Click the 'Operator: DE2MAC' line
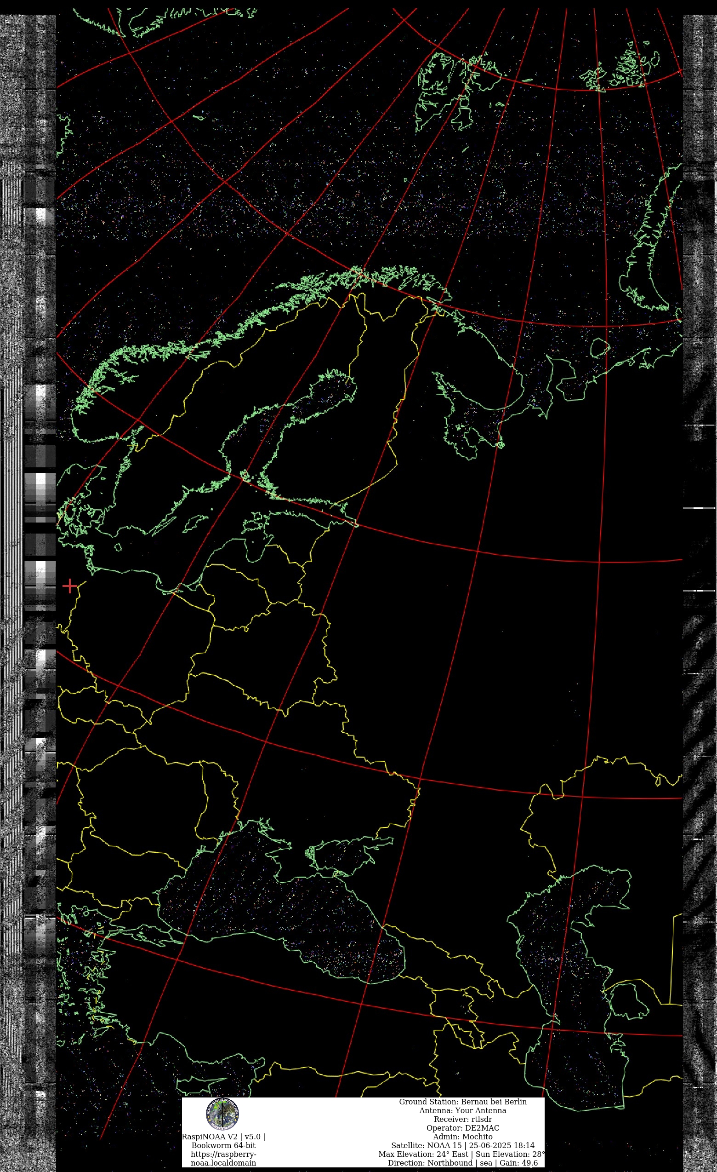This screenshot has width=717, height=1172. (463, 1128)
